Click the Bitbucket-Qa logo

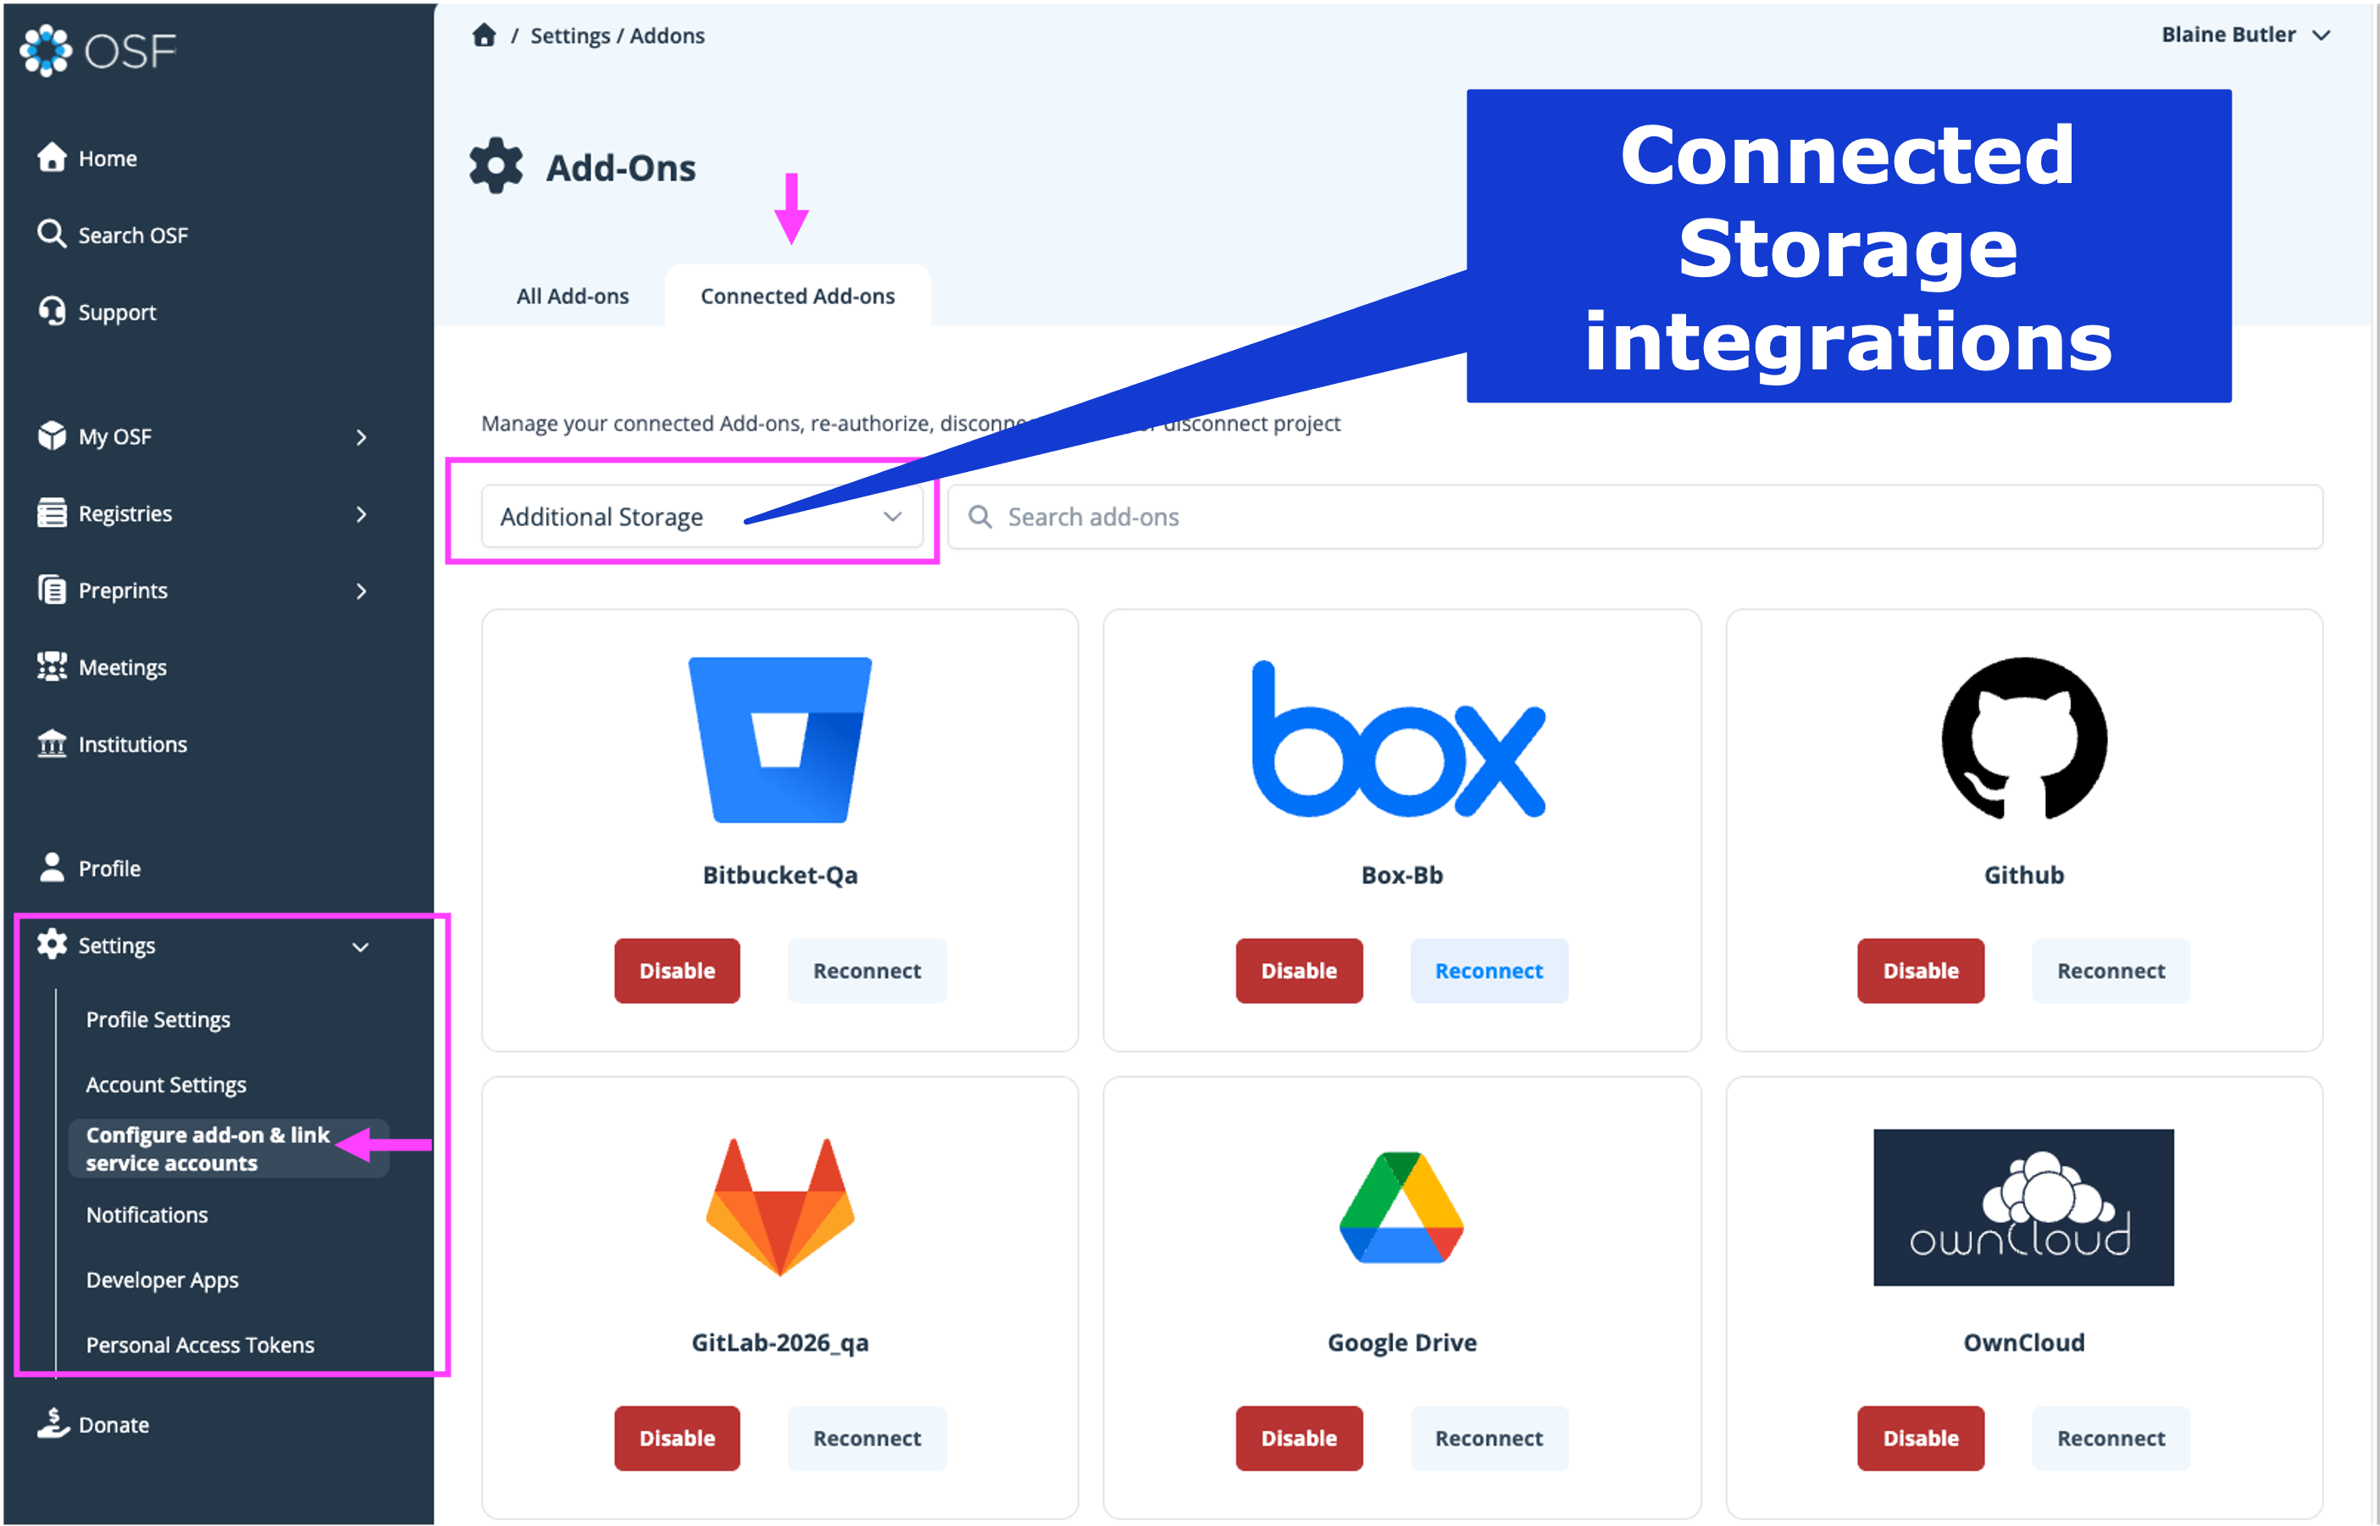(779, 739)
